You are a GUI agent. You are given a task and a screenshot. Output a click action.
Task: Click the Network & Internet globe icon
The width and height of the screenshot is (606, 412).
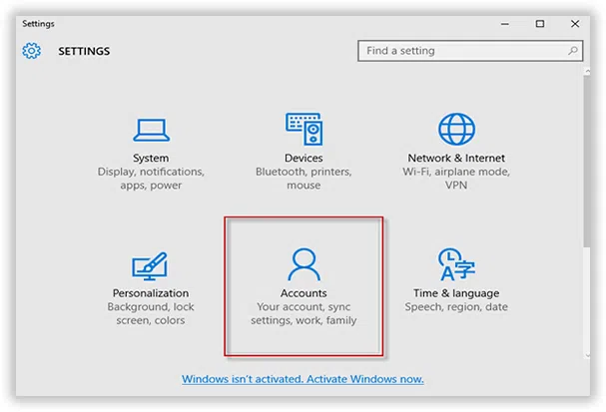pyautogui.click(x=456, y=129)
